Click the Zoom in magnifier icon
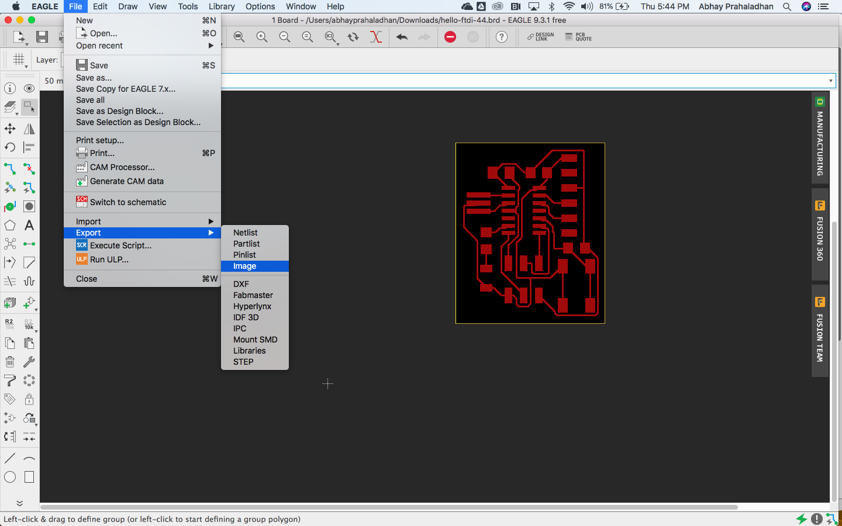Screen dimensions: 842x526 click(x=262, y=37)
